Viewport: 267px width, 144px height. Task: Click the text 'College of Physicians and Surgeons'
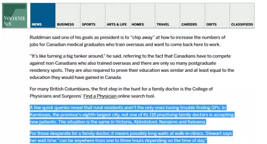coord(121,92)
